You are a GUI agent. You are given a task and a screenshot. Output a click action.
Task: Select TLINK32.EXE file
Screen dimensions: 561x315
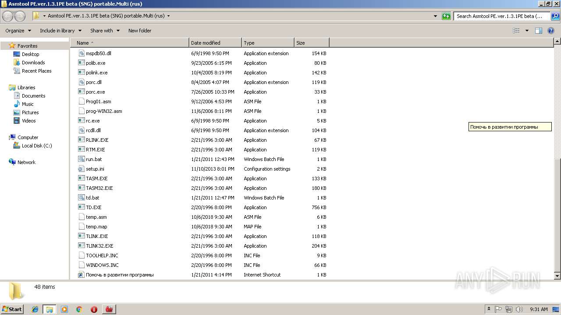[x=99, y=246]
